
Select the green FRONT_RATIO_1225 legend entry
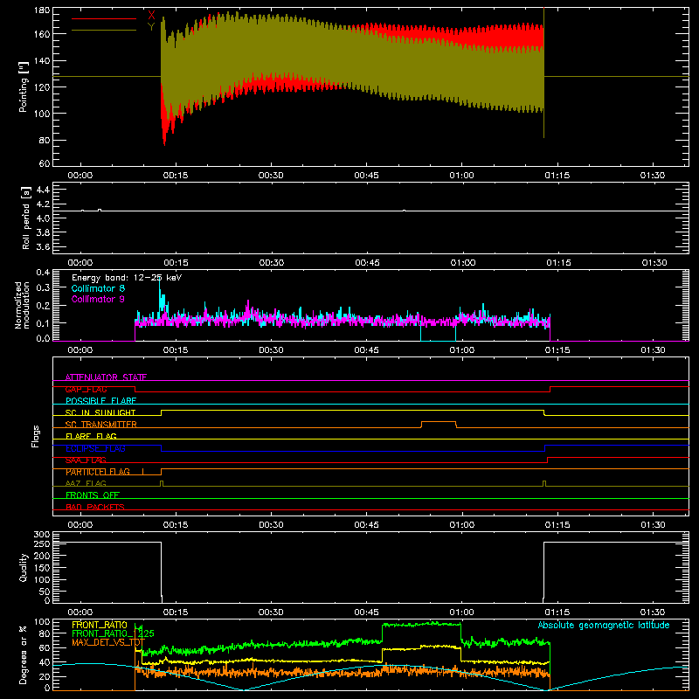(x=113, y=633)
